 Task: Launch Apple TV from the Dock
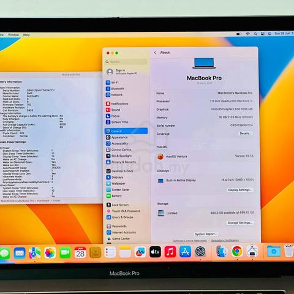tap(155, 252)
